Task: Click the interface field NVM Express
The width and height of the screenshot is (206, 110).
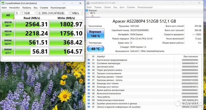Action: (137, 34)
